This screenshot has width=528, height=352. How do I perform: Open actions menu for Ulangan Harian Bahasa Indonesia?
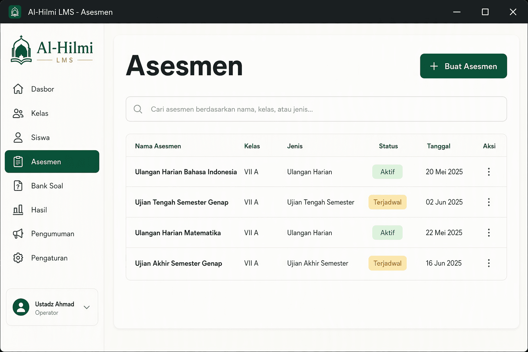pos(488,172)
